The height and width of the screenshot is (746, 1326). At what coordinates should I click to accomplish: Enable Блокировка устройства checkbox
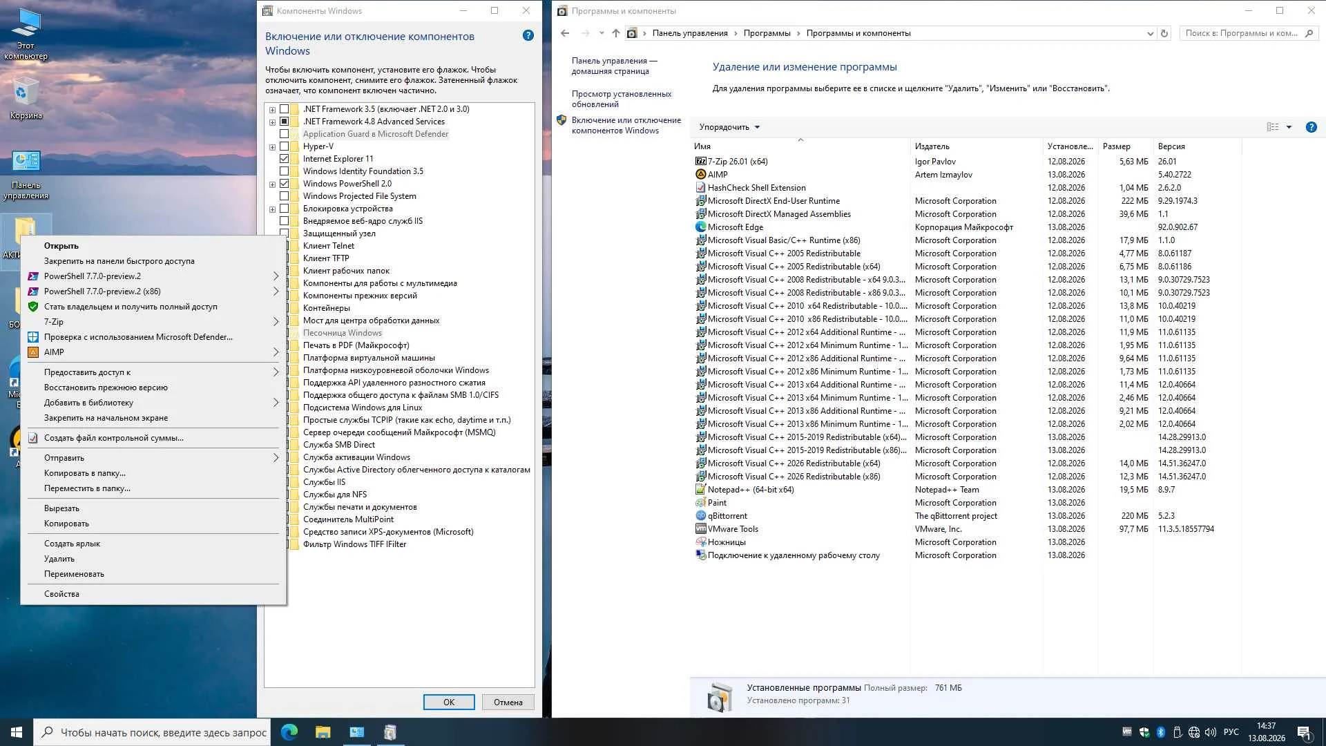284,209
